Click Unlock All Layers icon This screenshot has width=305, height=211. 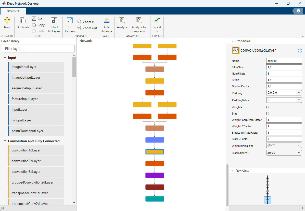click(x=54, y=21)
